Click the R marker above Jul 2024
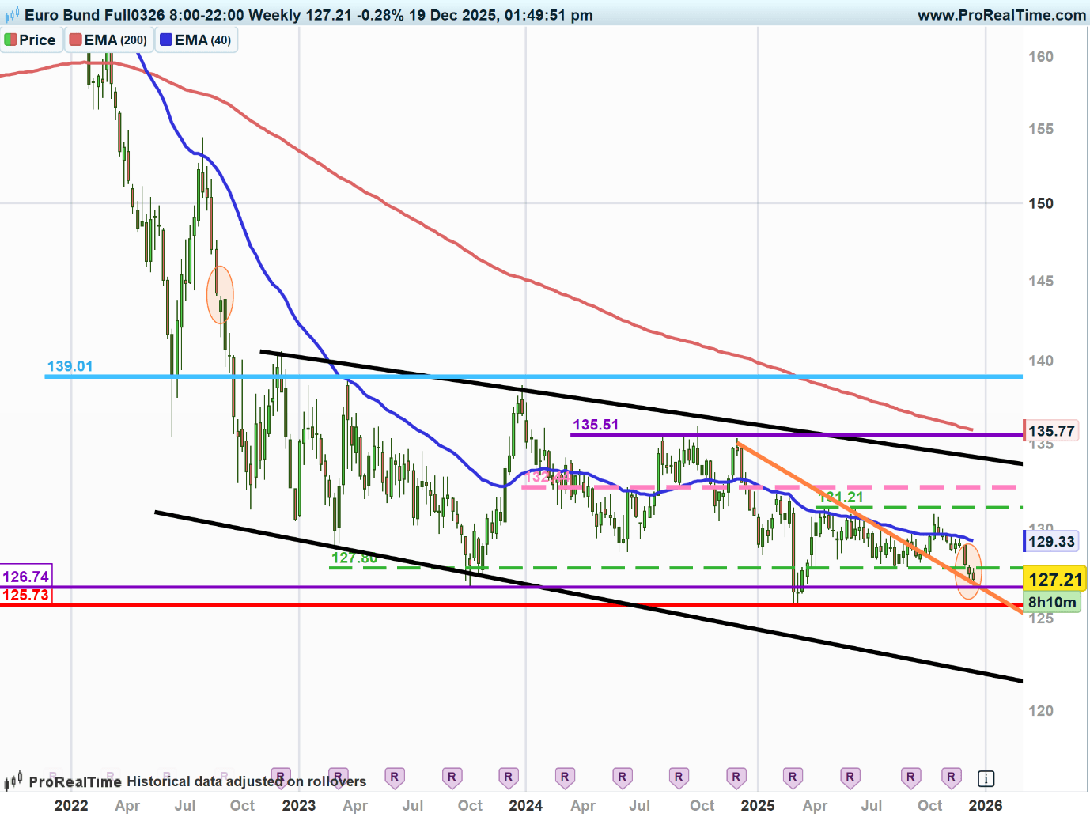Viewport: 1090px width, 817px height. coord(622,777)
